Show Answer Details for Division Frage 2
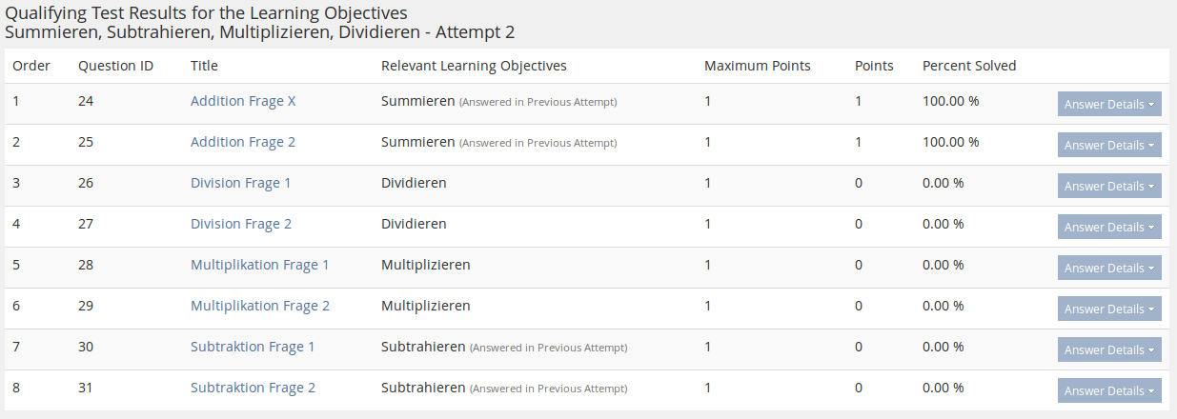 pos(1109,228)
